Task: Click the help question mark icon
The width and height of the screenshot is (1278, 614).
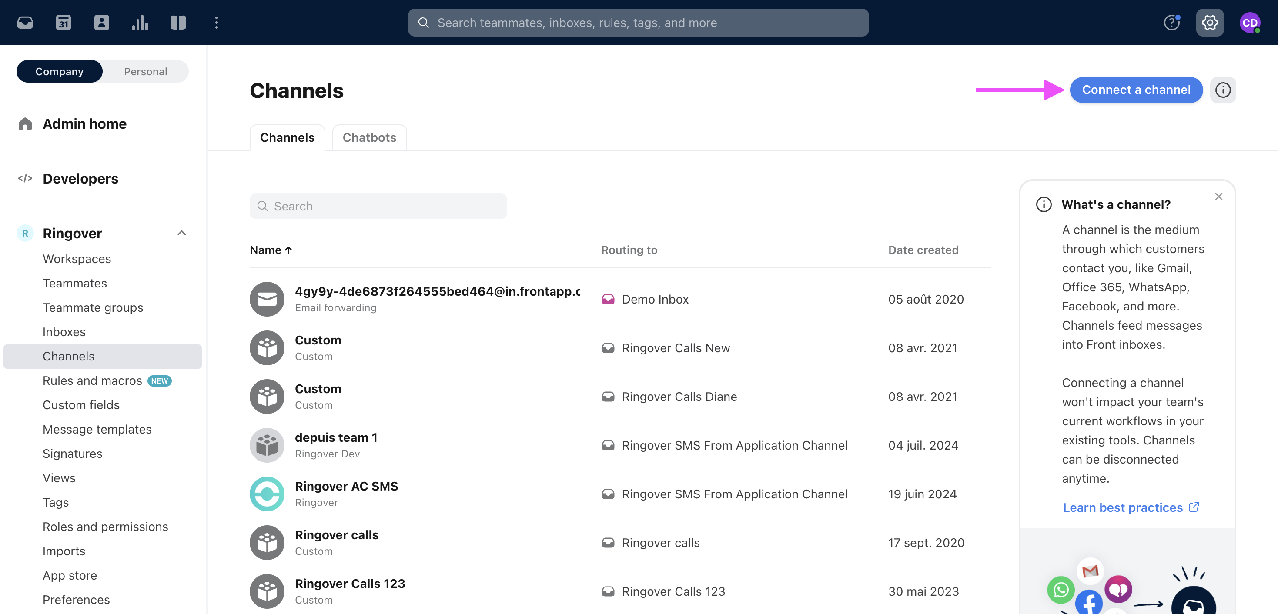Action: point(1172,22)
